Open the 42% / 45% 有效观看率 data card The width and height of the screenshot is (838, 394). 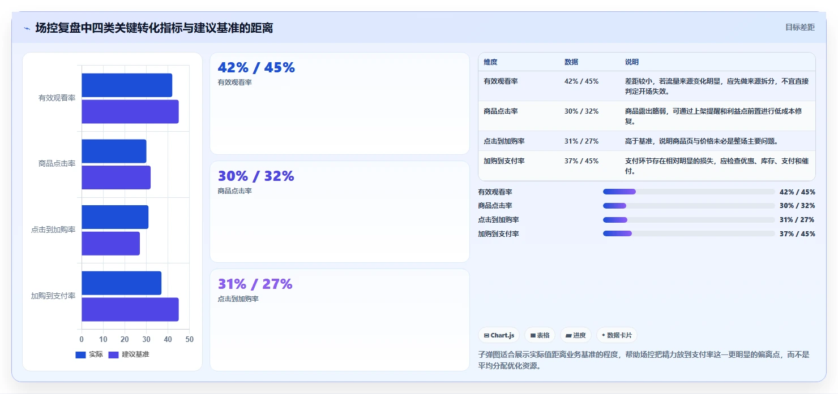tap(340, 103)
